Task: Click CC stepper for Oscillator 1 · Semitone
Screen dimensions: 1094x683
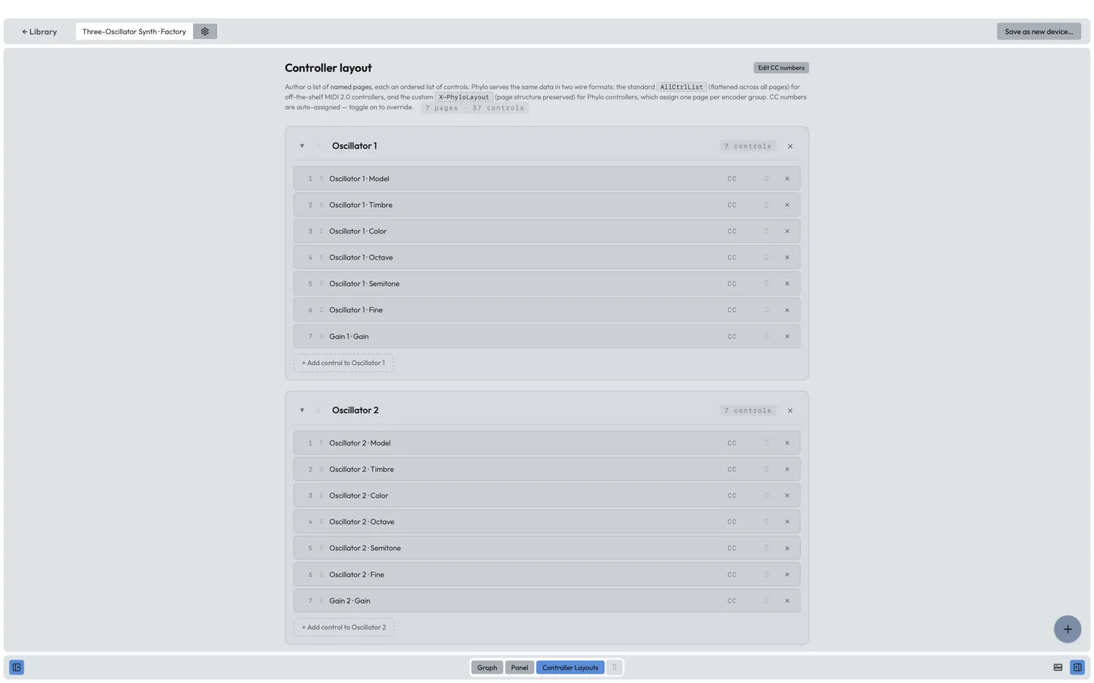Action: 767,284
